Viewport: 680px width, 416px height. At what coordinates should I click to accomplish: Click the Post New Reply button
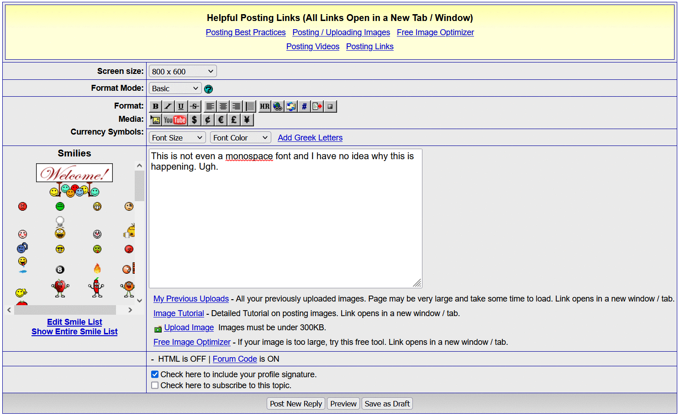(296, 404)
